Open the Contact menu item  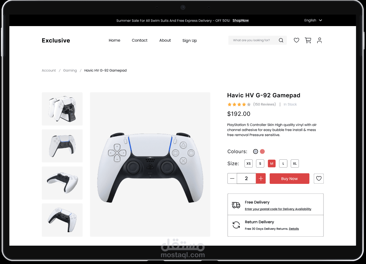click(x=140, y=40)
